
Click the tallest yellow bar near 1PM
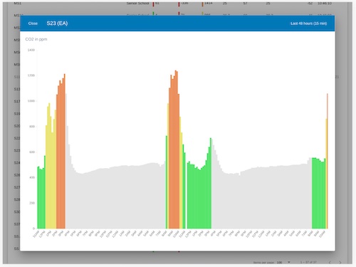pos(49,166)
